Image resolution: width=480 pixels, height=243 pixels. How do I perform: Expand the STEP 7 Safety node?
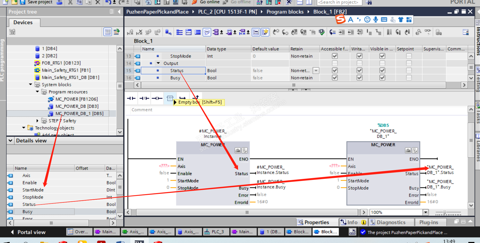click(37, 121)
